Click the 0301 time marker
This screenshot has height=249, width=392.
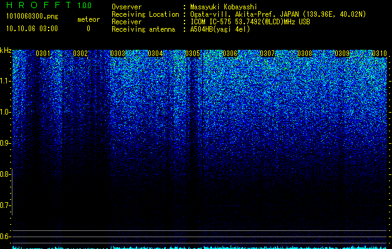(x=43, y=54)
